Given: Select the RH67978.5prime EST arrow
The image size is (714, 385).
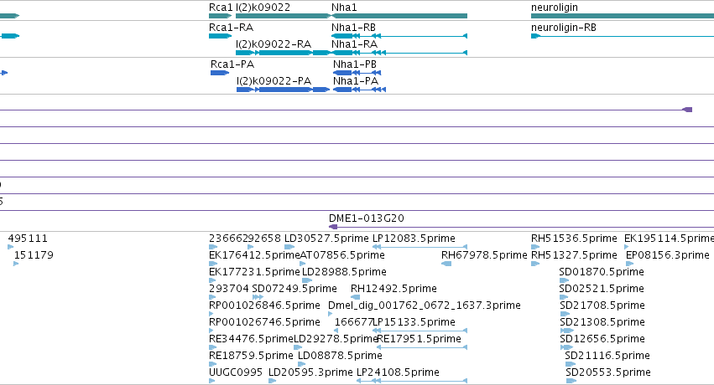Looking at the screenshot, I should pyautogui.click(x=446, y=264).
